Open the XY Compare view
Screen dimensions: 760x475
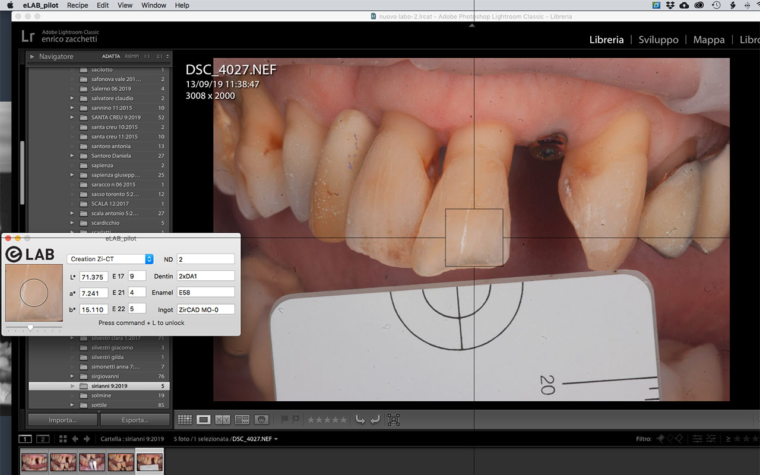coord(223,420)
